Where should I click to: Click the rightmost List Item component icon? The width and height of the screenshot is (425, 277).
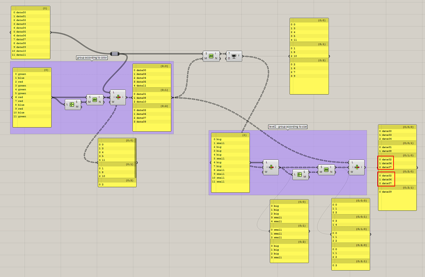pyautogui.click(x=357, y=167)
